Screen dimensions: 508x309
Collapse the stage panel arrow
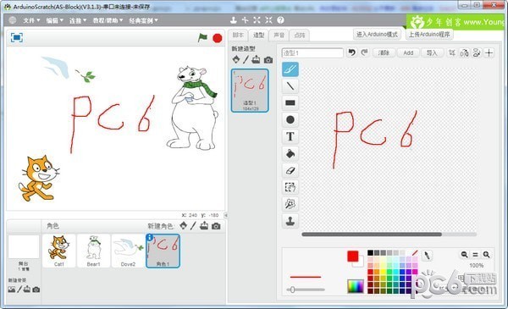pos(226,215)
